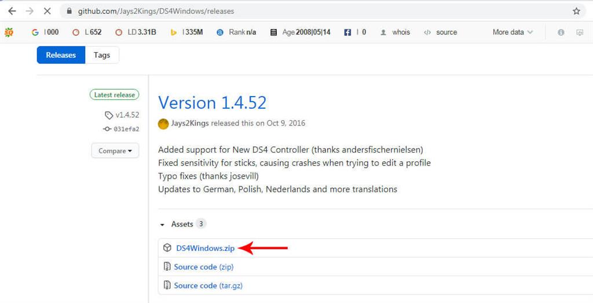Viewport: 593px width, 303px height.
Task: Collapse the Assets section
Action: [163, 224]
